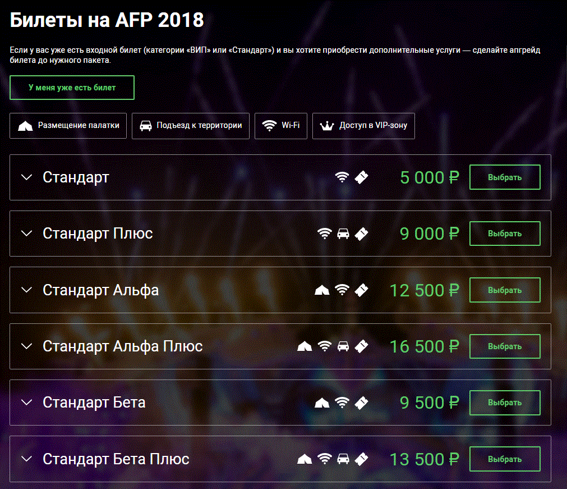Image resolution: width=567 pixels, height=489 pixels.
Task: Click the tent icon in Стандарт Бета Плюс row
Action: (305, 459)
